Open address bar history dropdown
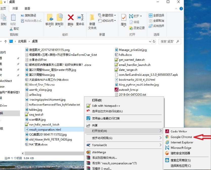 [x=150, y=42]
